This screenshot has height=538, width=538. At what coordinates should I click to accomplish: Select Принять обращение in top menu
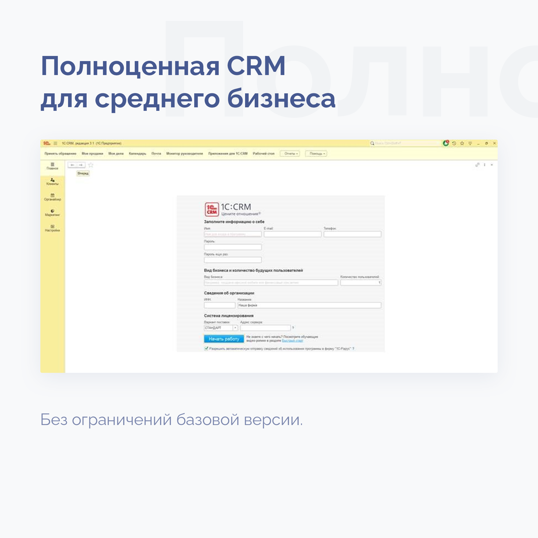tap(61, 154)
